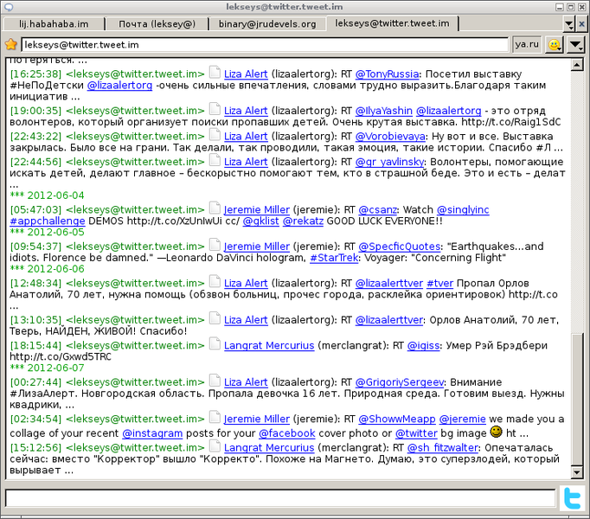Click the document icon on 05:47:03 message

pyautogui.click(x=215, y=208)
